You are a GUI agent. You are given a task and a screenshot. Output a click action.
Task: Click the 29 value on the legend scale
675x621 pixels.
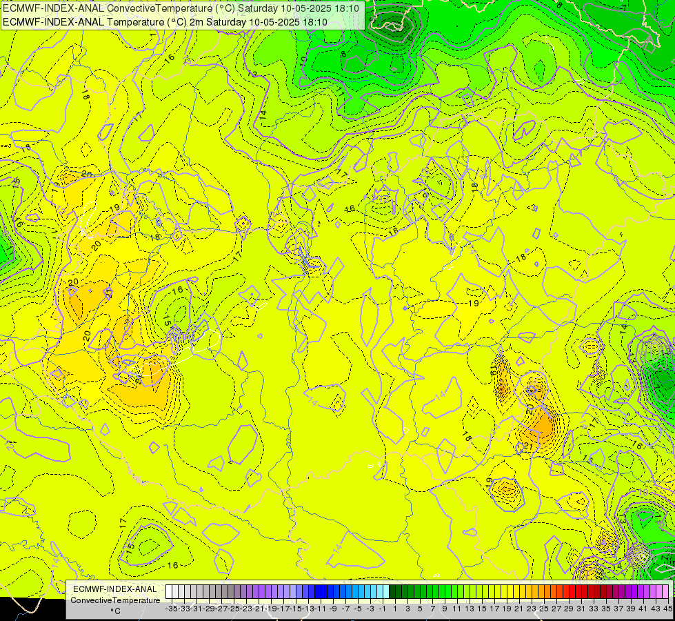[x=569, y=609]
